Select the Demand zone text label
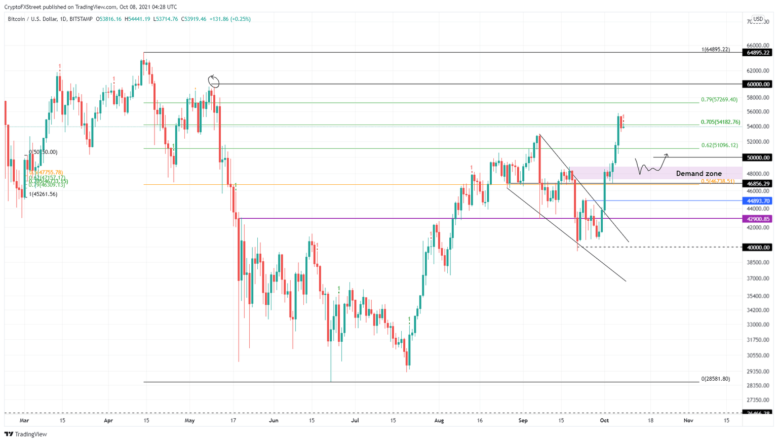The height and width of the screenshot is (442, 778). [699, 173]
